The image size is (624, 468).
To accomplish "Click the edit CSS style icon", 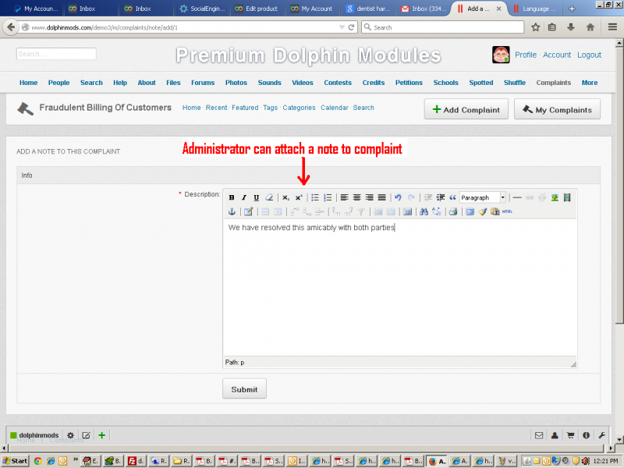I will tap(248, 211).
